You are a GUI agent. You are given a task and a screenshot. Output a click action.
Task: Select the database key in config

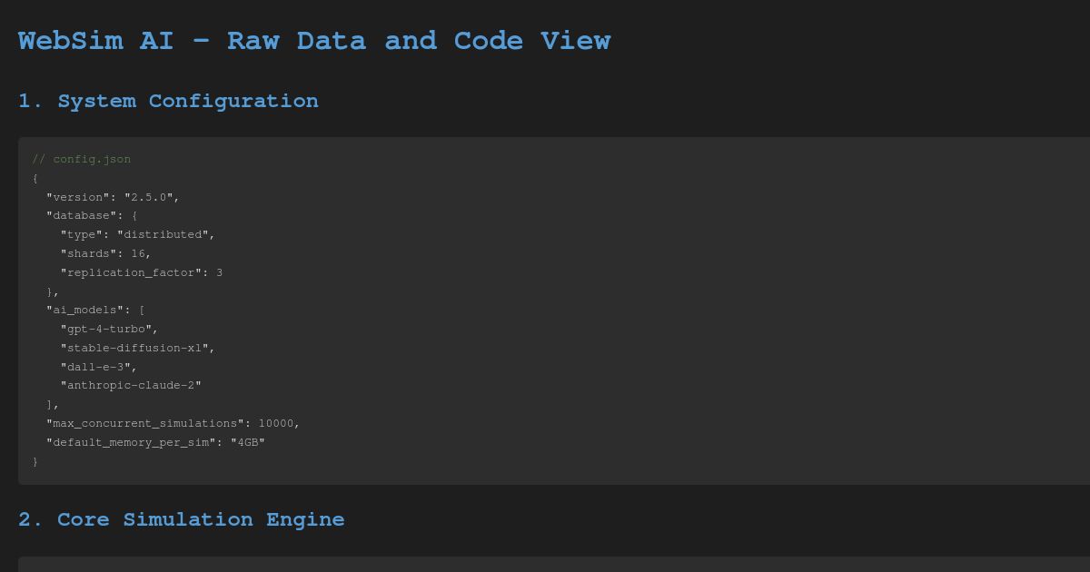click(x=80, y=215)
